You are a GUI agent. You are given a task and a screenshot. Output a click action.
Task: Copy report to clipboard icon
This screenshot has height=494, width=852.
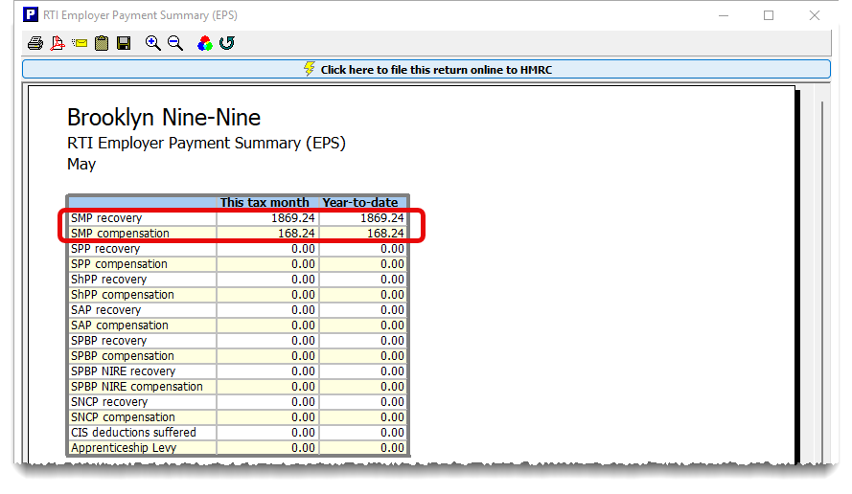102,43
